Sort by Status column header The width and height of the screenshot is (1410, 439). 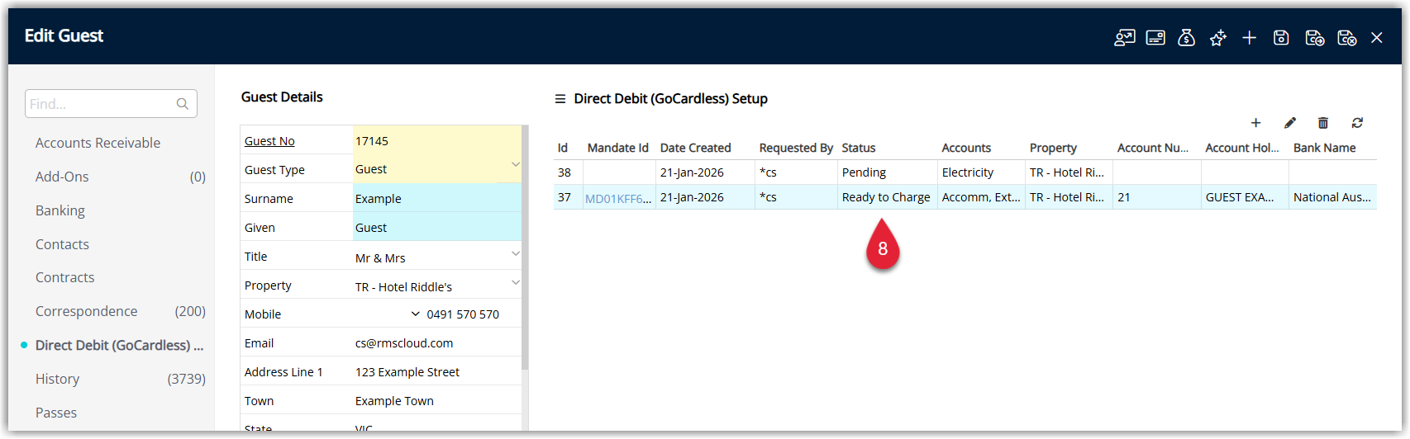tap(858, 148)
